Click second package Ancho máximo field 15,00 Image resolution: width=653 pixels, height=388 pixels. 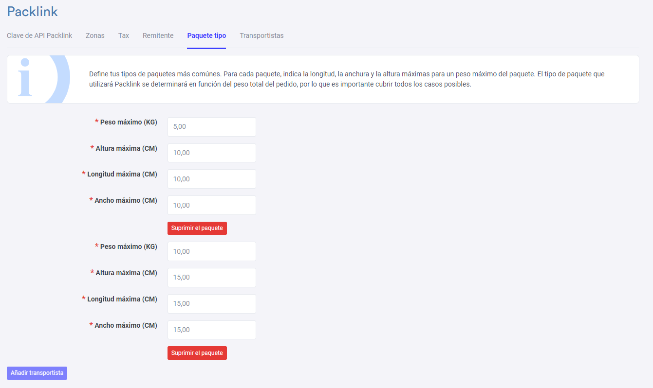[212, 330]
